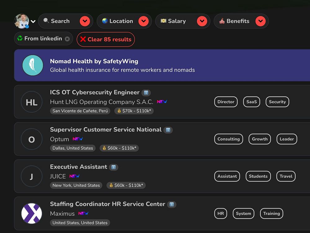Click the Salary filter field
The width and height of the screenshot is (310, 233).
(x=183, y=21)
